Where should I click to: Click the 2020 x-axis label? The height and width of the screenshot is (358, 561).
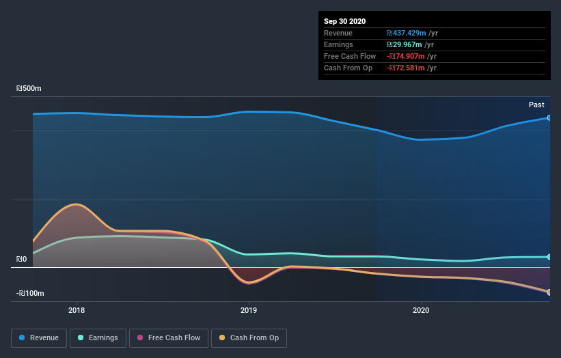coord(421,310)
